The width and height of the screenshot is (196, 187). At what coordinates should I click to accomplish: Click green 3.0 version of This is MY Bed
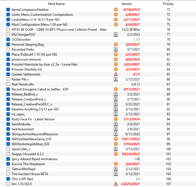pyautogui.click(x=138, y=179)
